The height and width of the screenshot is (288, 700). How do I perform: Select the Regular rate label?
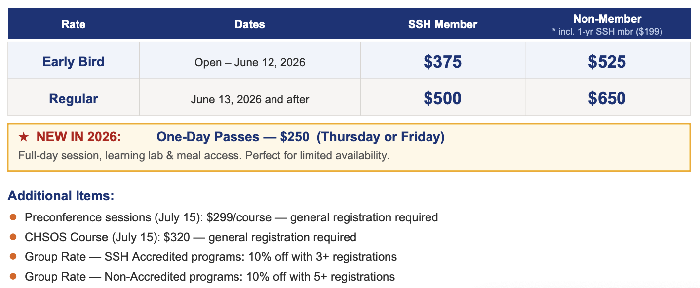(x=73, y=99)
